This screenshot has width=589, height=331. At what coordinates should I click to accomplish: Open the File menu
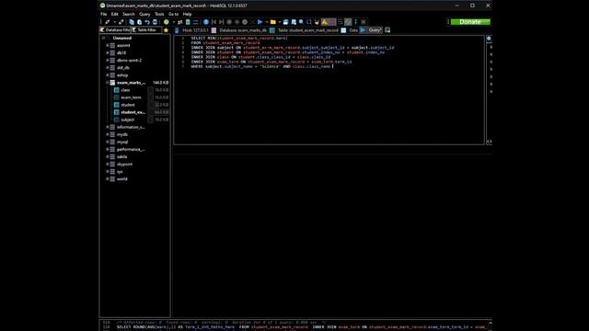(104, 14)
